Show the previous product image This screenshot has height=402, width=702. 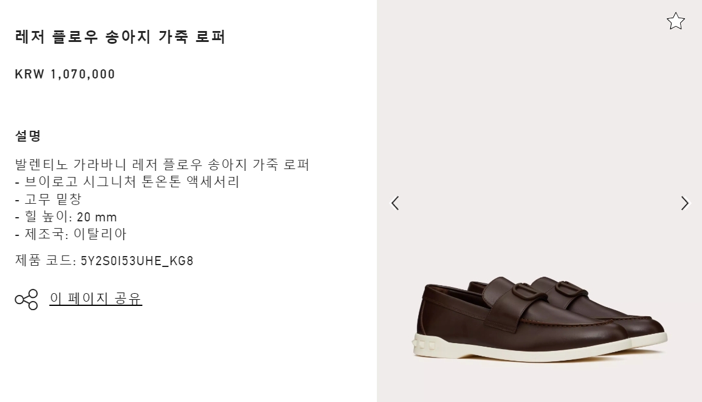pos(395,203)
